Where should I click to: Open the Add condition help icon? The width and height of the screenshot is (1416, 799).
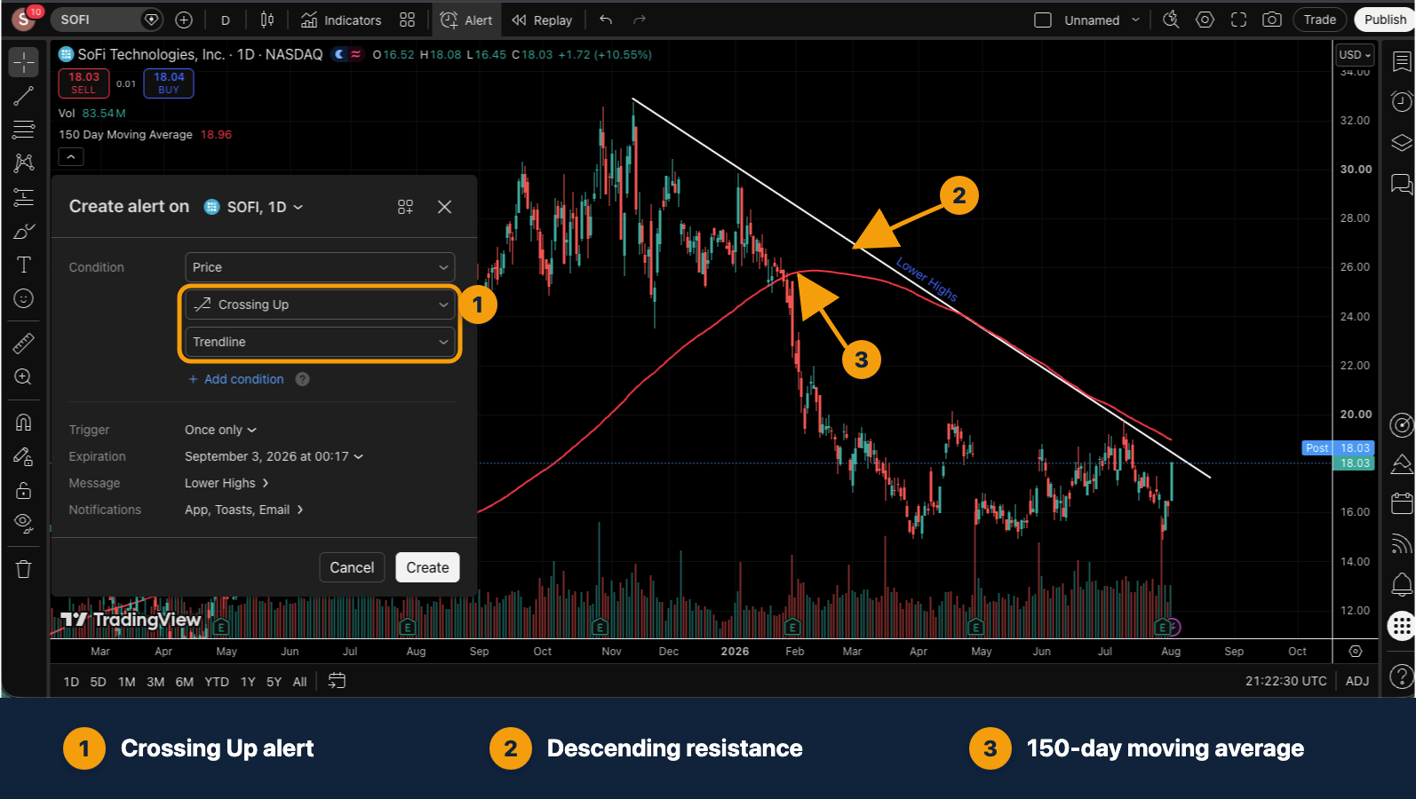click(302, 379)
